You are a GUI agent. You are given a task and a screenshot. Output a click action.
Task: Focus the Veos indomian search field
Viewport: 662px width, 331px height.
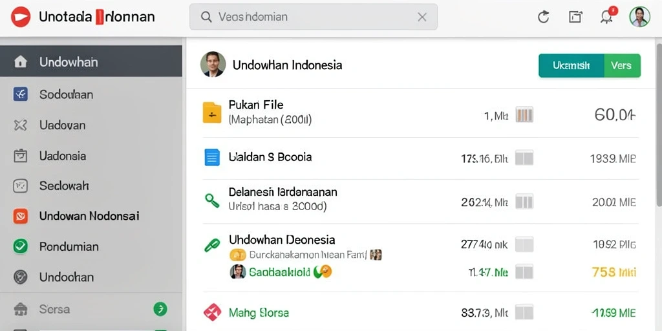coord(314,17)
